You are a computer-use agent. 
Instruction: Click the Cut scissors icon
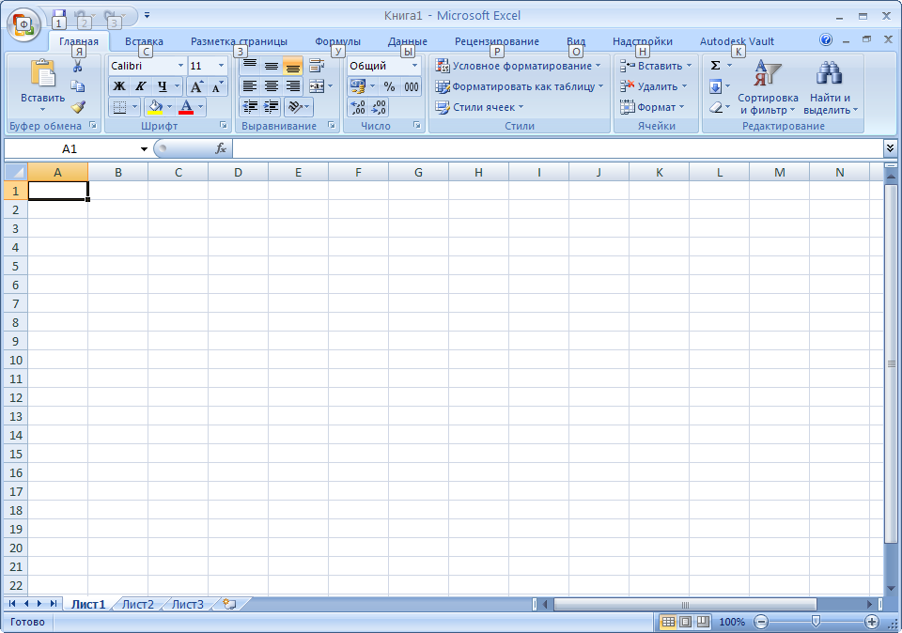[78, 66]
